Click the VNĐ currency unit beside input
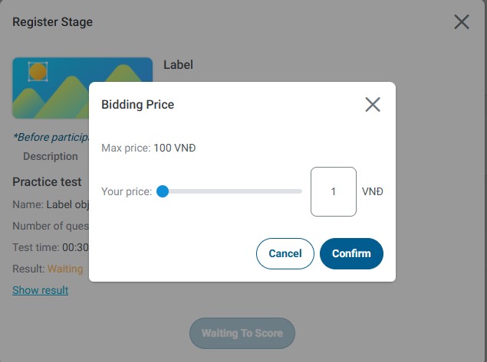Viewport: 487px width, 362px height. (373, 191)
